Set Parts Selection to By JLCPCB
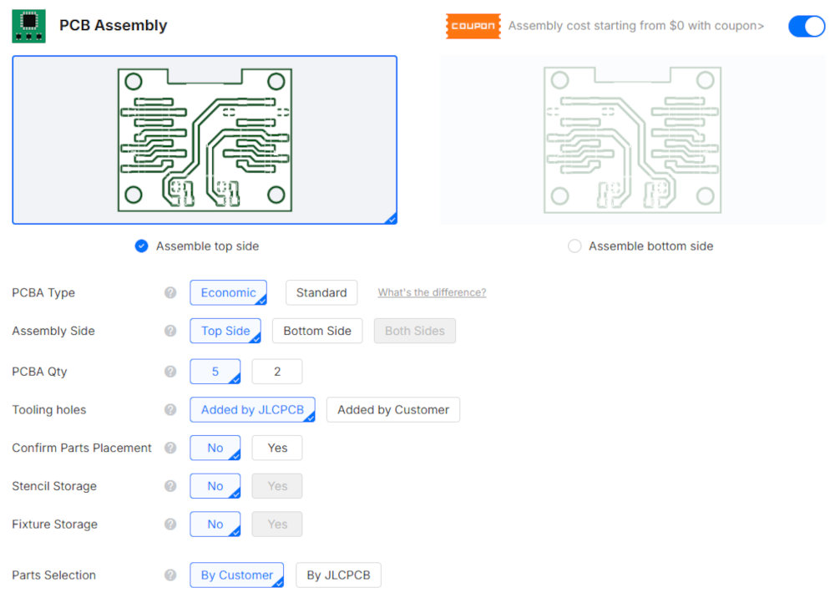 338,575
